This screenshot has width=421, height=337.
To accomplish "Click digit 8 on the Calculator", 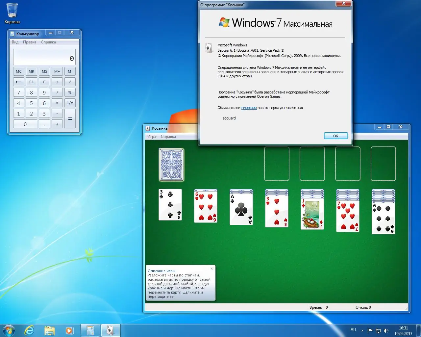I will 31,92.
